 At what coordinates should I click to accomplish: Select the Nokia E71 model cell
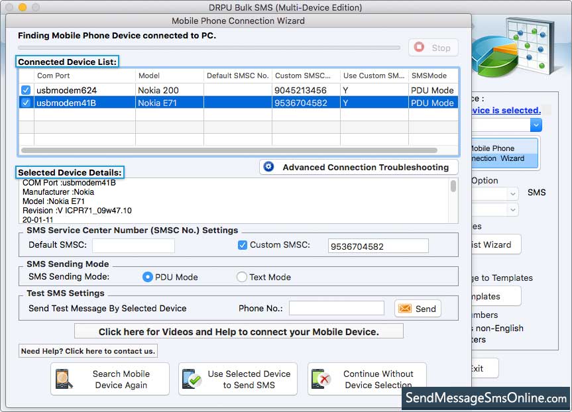pos(169,103)
